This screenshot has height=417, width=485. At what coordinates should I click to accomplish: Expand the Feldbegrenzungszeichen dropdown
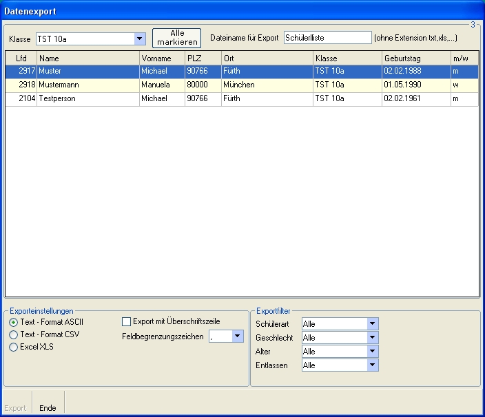(238, 336)
